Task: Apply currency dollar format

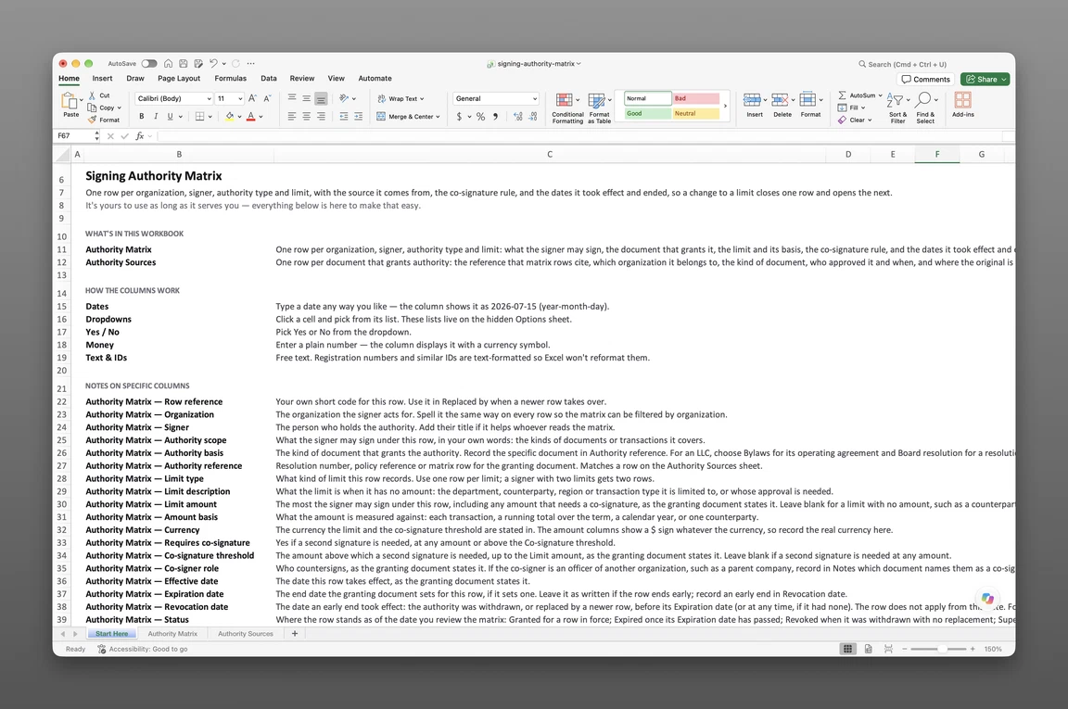Action: click(x=459, y=117)
